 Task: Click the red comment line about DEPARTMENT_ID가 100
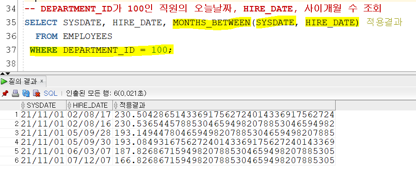203,9
